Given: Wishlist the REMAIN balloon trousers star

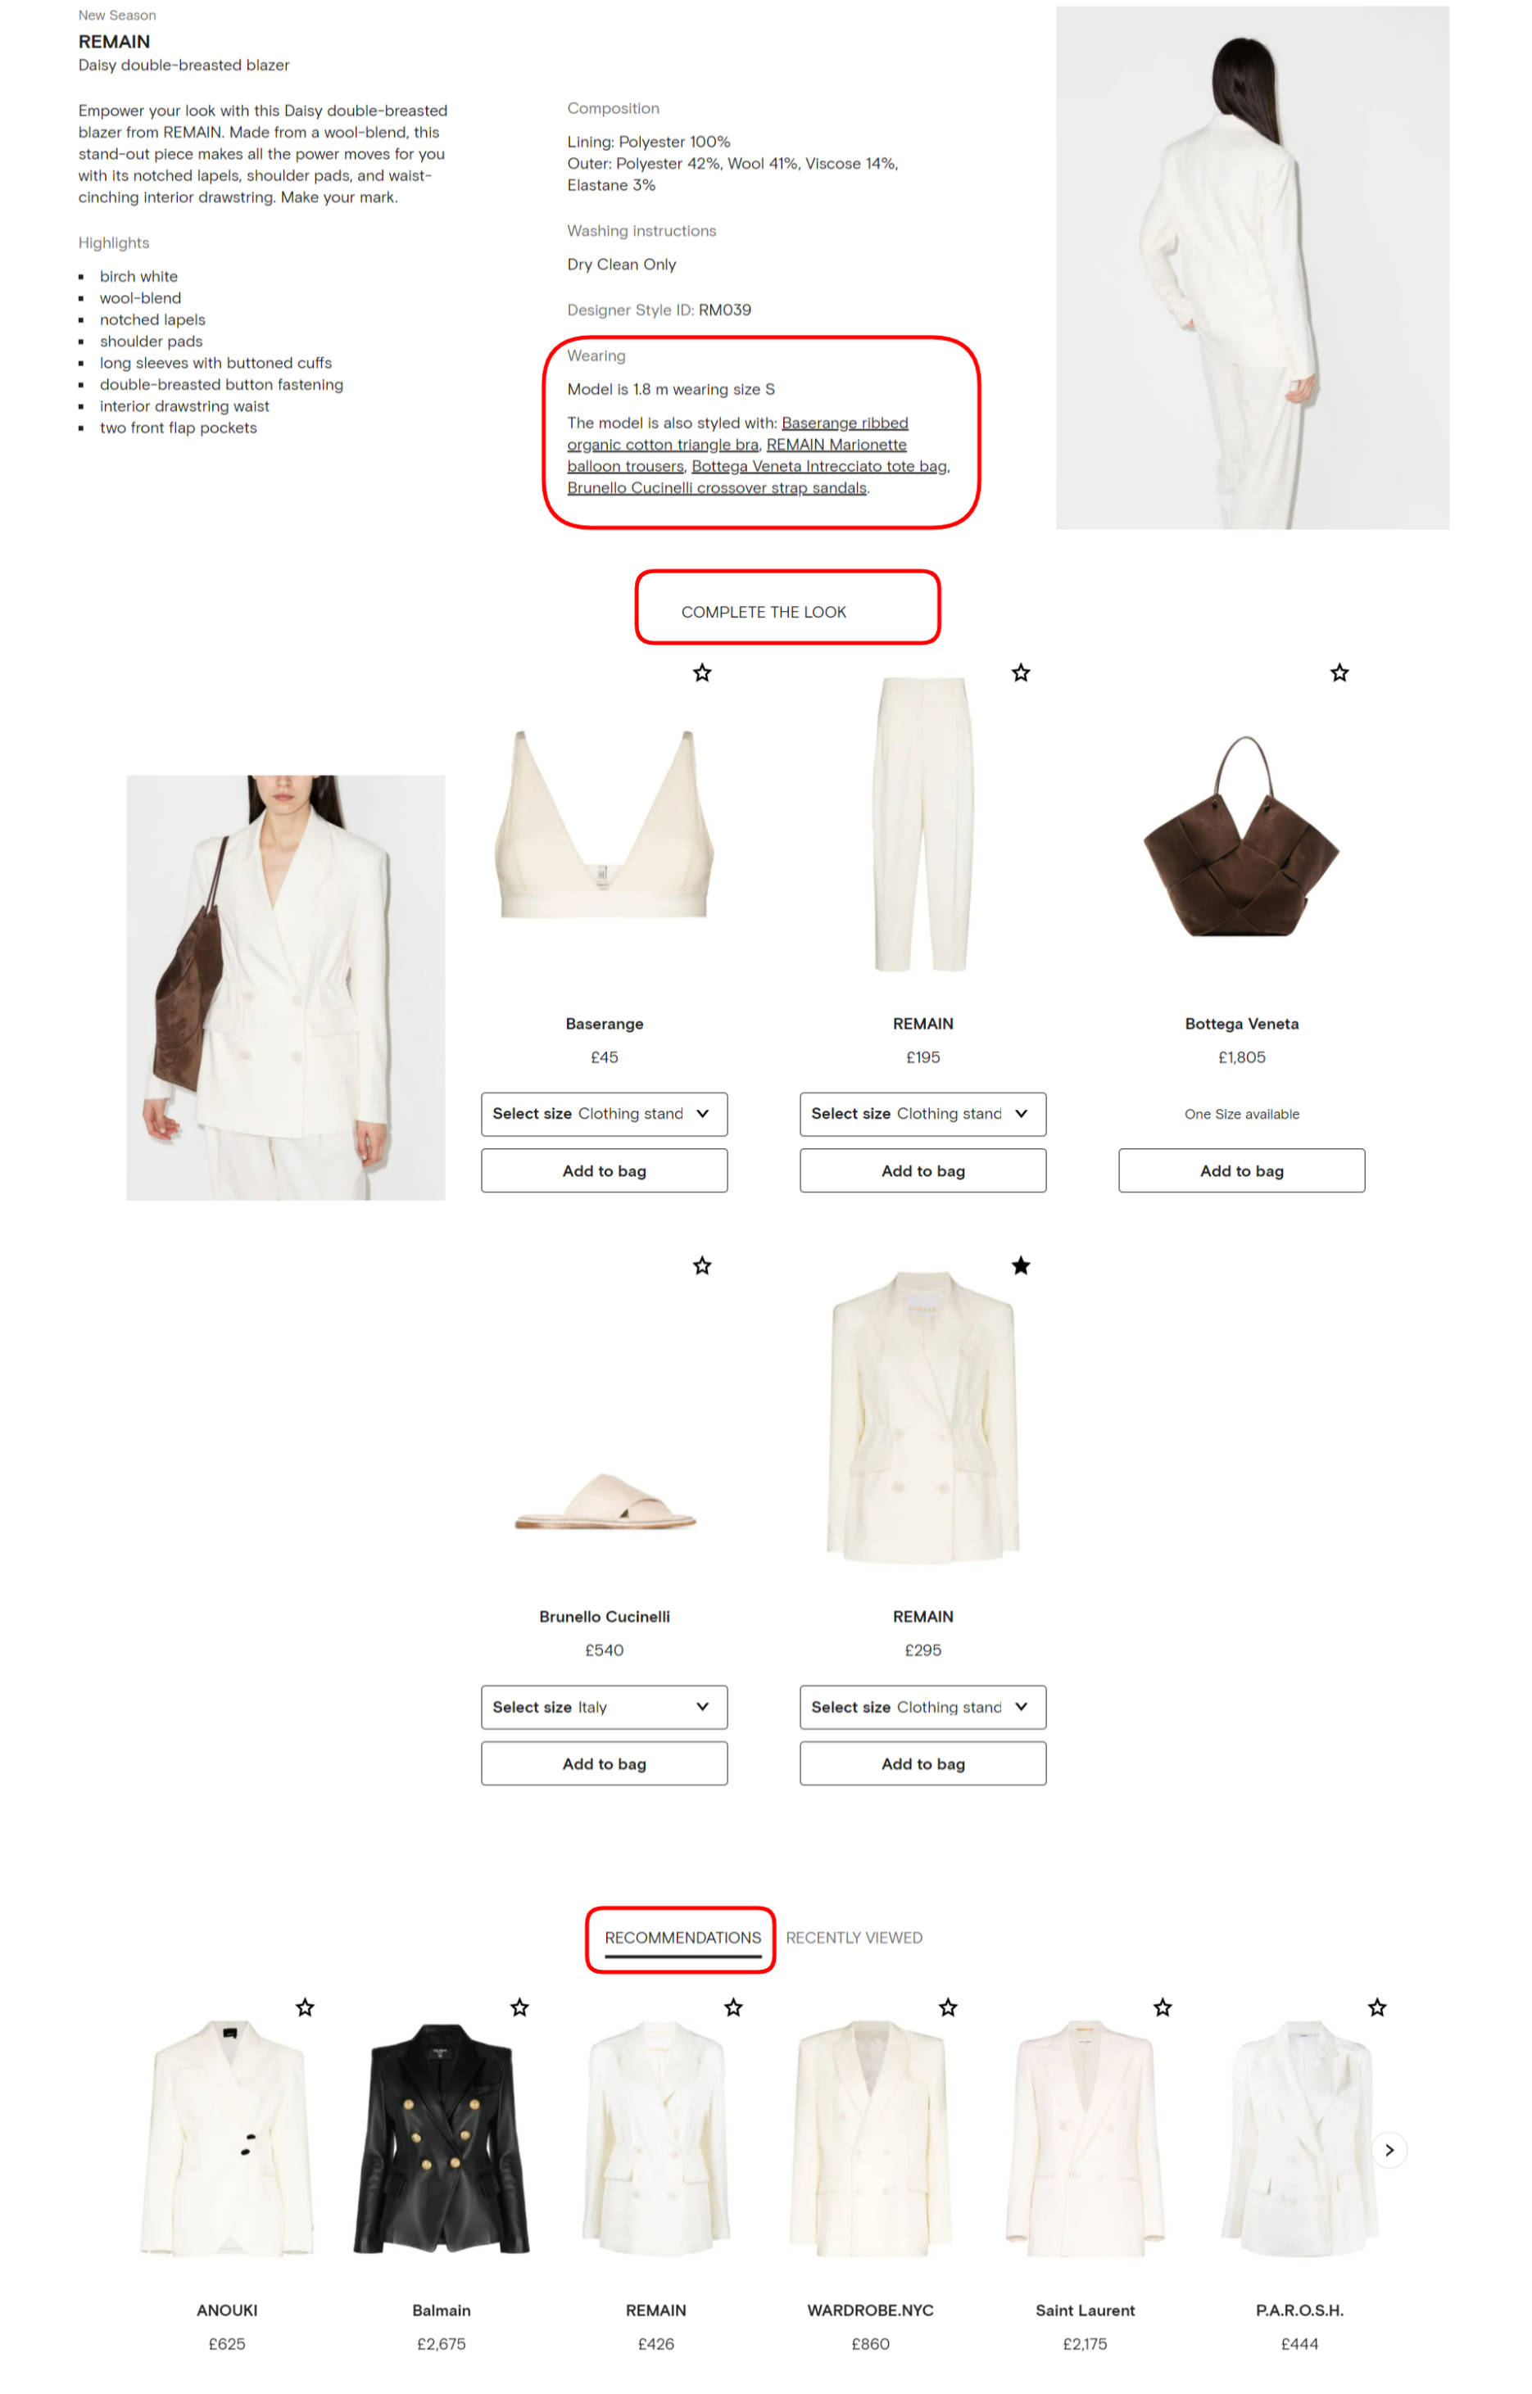Looking at the screenshot, I should pyautogui.click(x=1021, y=673).
